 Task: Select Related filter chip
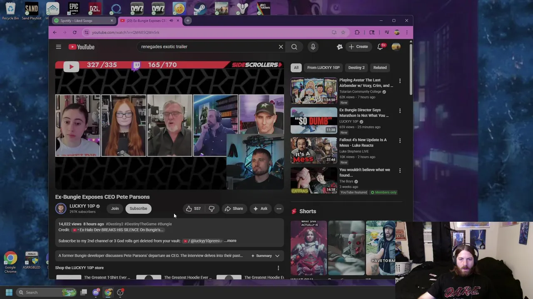point(380,68)
